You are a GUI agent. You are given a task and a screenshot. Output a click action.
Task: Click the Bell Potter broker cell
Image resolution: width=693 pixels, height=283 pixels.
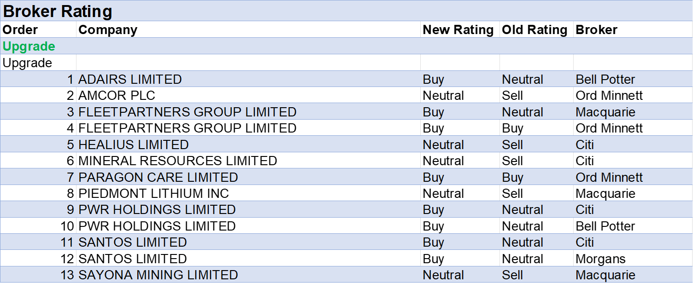(x=605, y=79)
